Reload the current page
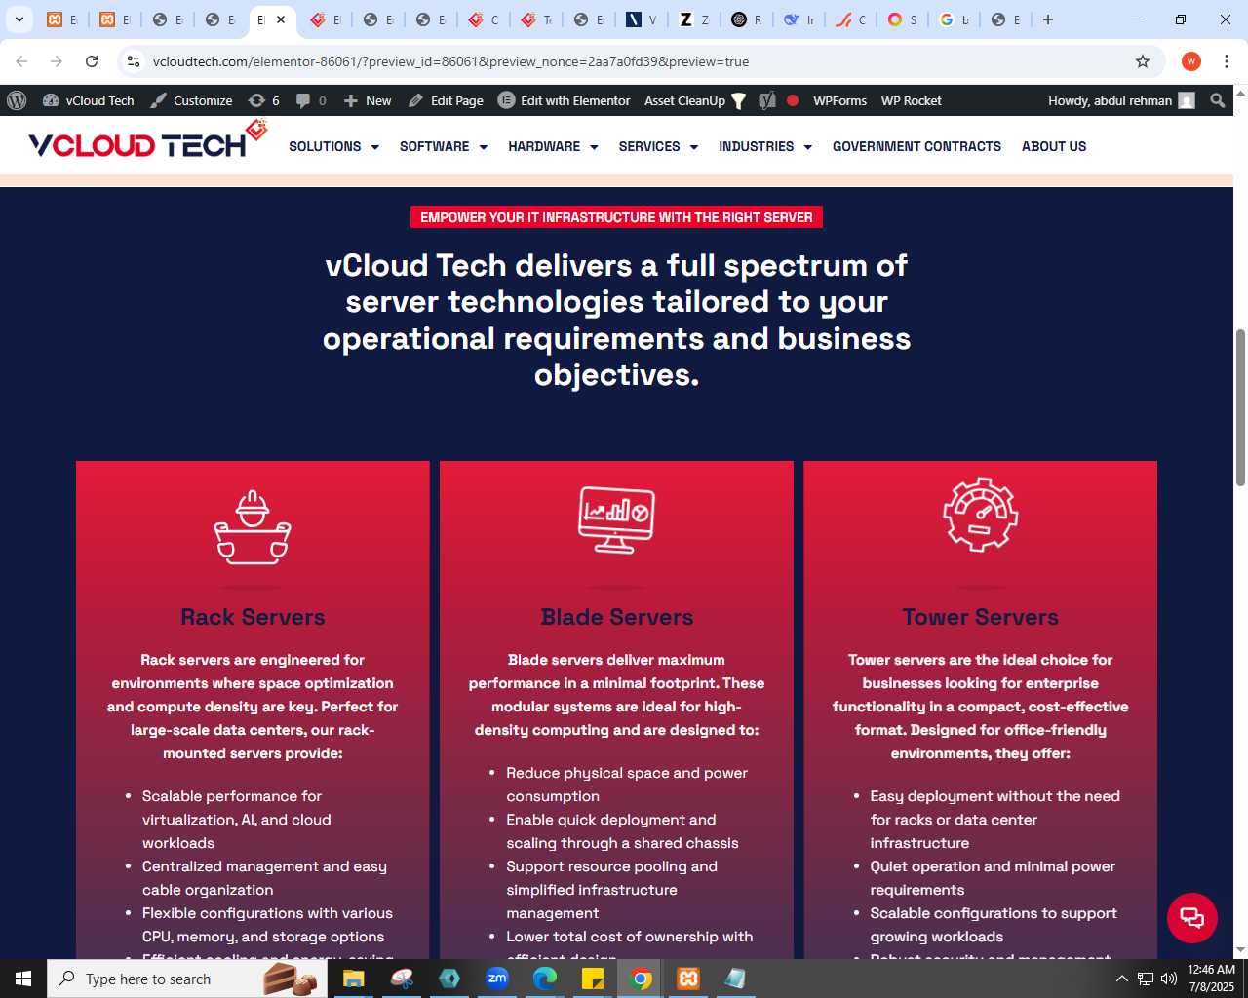Screen dimensions: 1248x998 click(92, 61)
